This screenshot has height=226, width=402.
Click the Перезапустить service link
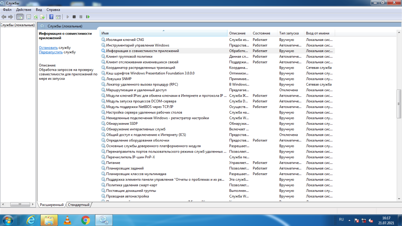(x=51, y=52)
